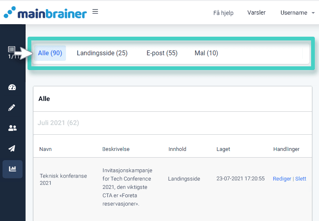Toggle the hamburger menu icon
Viewport: 319px width, 221px height.
[95, 11]
